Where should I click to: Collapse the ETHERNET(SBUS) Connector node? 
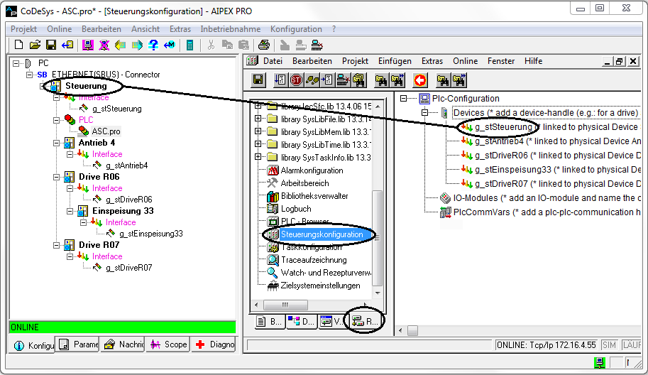[x=29, y=75]
